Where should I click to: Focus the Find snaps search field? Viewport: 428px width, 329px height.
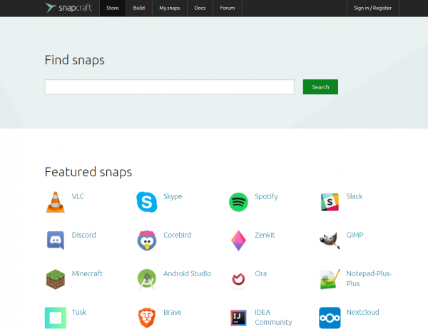point(169,87)
